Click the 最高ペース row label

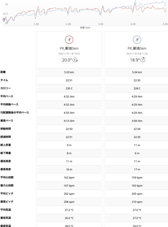(x=7, y=121)
